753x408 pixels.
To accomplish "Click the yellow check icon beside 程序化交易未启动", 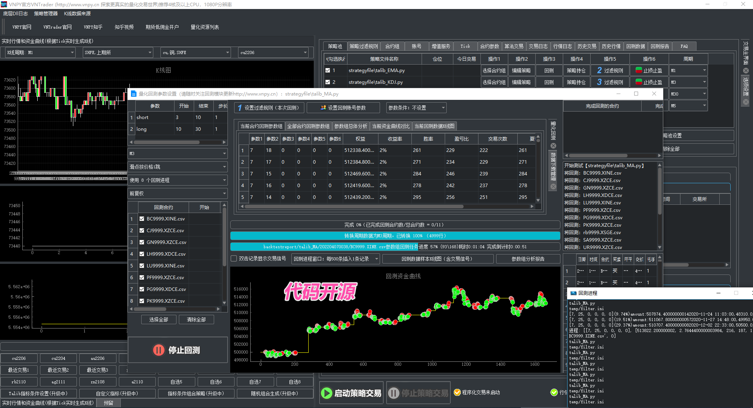I will (457, 392).
